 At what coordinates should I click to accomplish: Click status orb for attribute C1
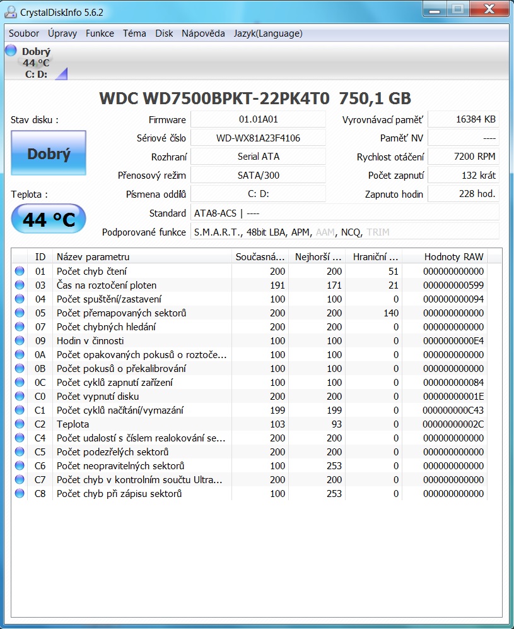coord(20,410)
